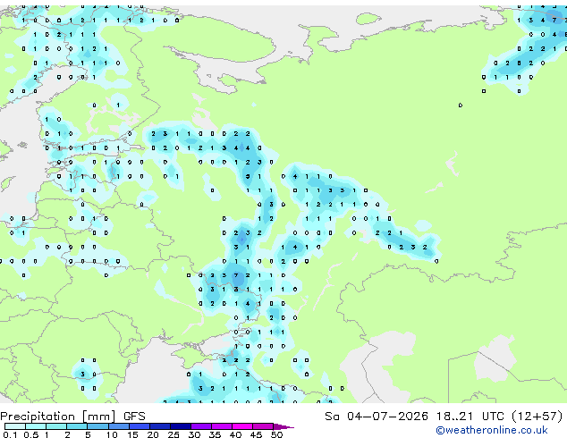Select the 1–2 mm legend color swatch
Viewport: 567px width, 438px height.
[x=56, y=426]
